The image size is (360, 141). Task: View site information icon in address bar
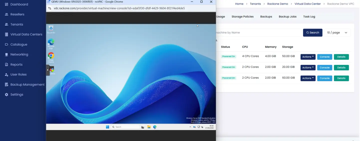click(x=50, y=8)
